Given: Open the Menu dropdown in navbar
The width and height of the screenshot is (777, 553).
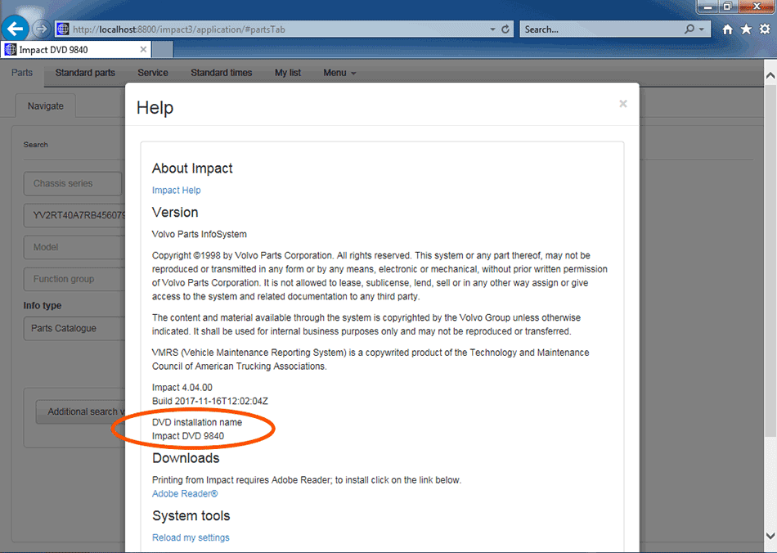Looking at the screenshot, I should coord(339,73).
